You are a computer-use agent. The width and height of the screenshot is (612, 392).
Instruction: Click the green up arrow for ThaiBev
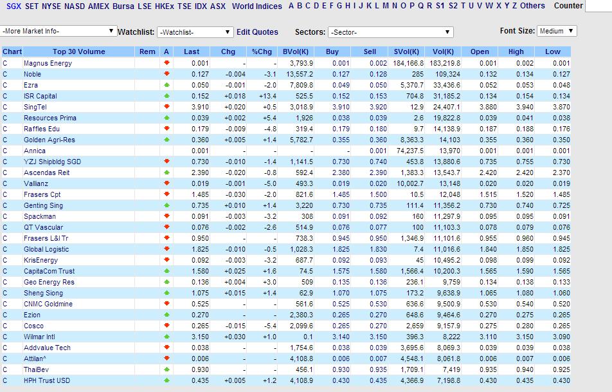pyautogui.click(x=166, y=369)
